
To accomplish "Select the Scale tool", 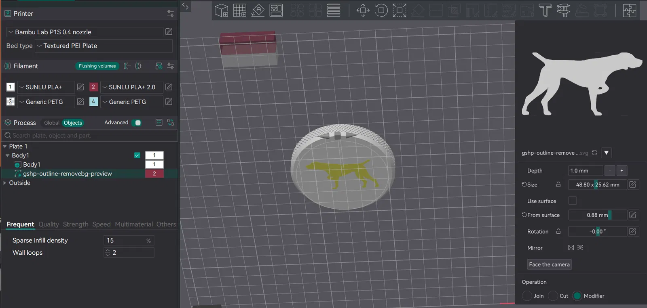I will tap(400, 10).
